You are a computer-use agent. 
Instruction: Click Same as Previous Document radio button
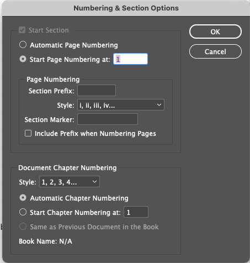(x=23, y=227)
